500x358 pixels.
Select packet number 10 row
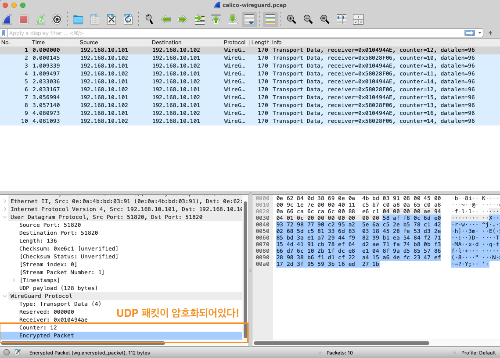click(x=250, y=121)
